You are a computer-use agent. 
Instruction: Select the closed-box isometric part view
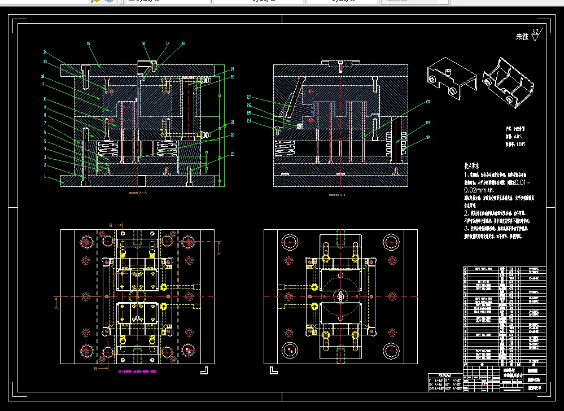point(452,78)
